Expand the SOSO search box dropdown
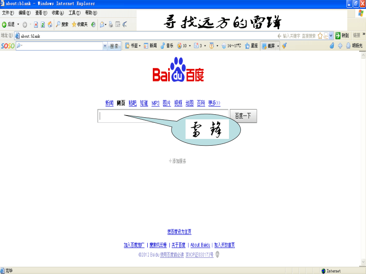The width and height of the screenshot is (366, 274). point(105,46)
